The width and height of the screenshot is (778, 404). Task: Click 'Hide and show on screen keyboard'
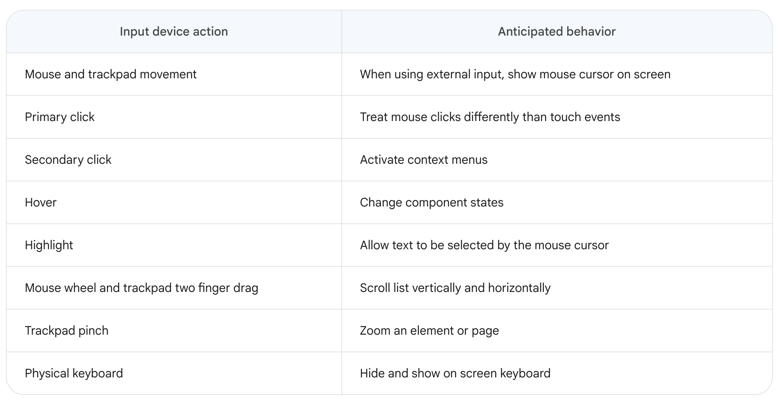455,373
